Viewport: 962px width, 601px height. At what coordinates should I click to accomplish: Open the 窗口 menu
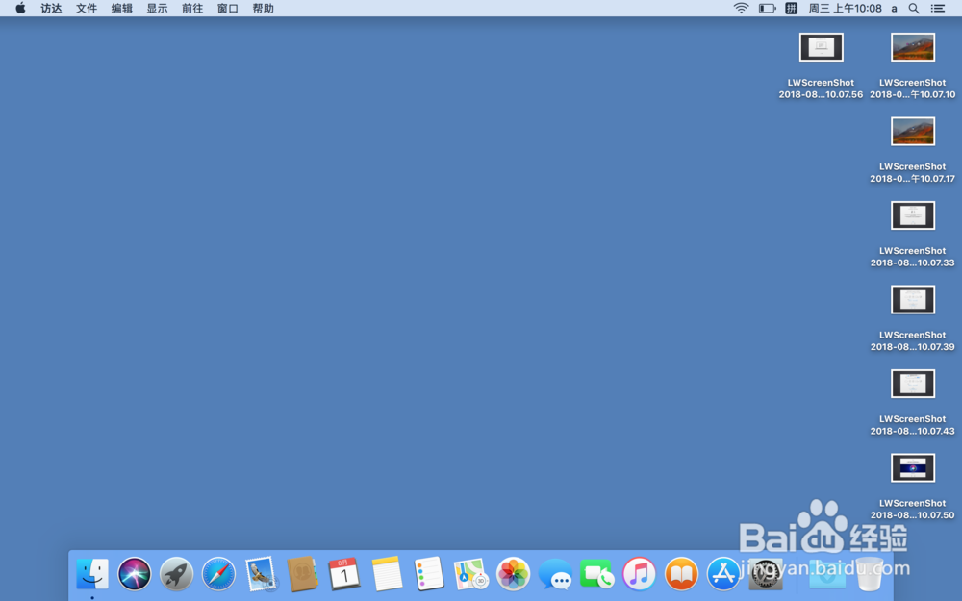pyautogui.click(x=228, y=8)
